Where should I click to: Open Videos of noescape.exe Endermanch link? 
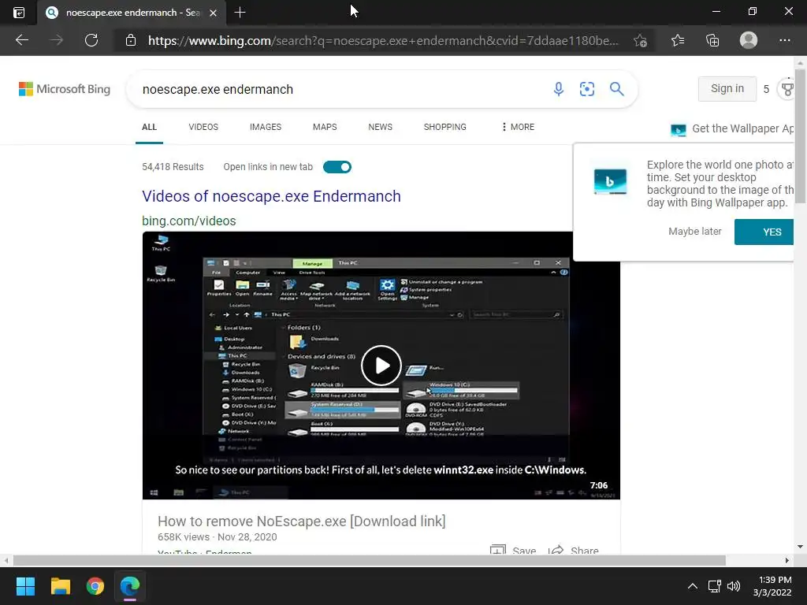pyautogui.click(x=271, y=196)
